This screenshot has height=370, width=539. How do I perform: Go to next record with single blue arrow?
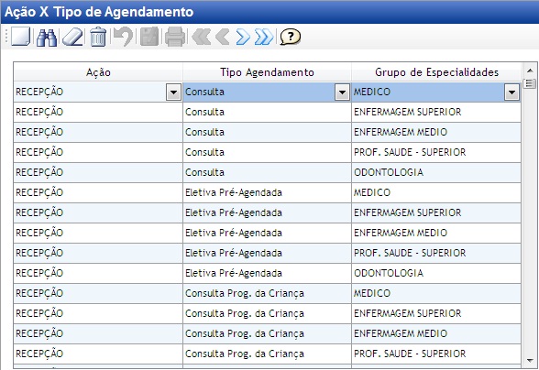243,38
